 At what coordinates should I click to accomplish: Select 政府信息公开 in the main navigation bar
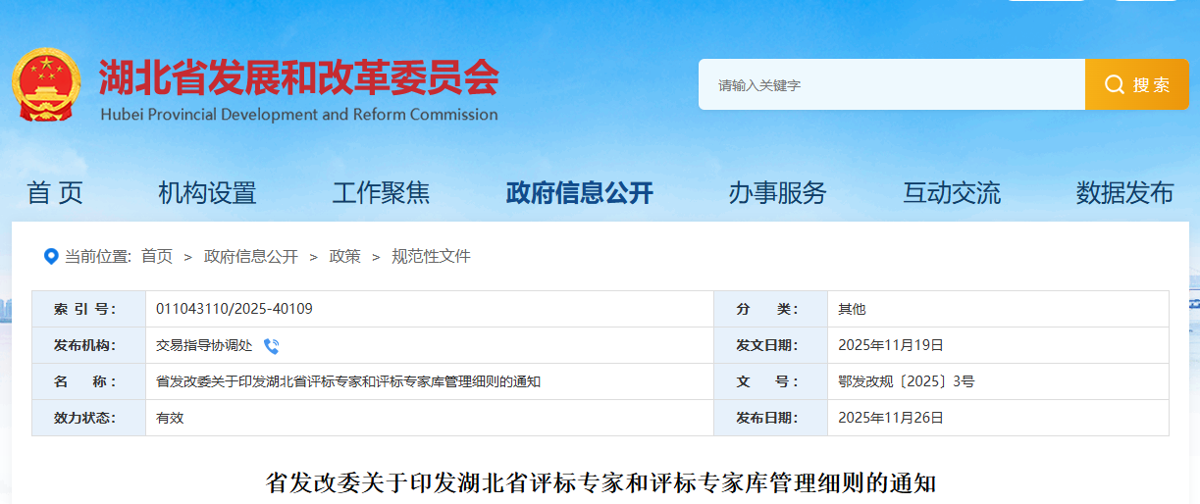click(x=579, y=193)
